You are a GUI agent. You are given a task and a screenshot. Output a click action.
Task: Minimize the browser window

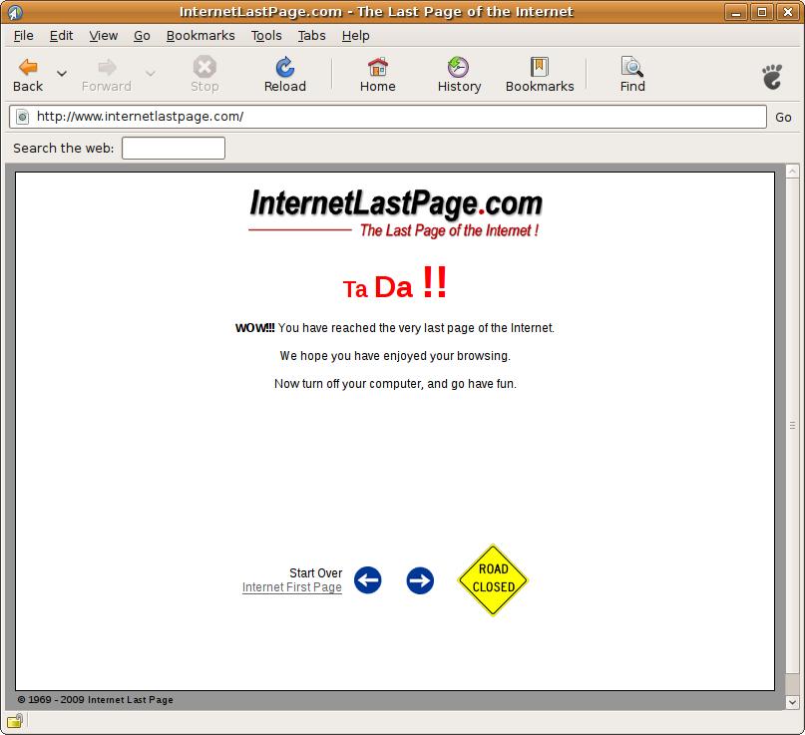(x=736, y=12)
